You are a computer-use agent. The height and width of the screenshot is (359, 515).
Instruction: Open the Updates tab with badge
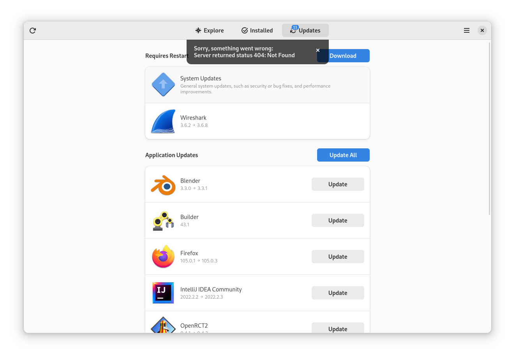pos(305,30)
